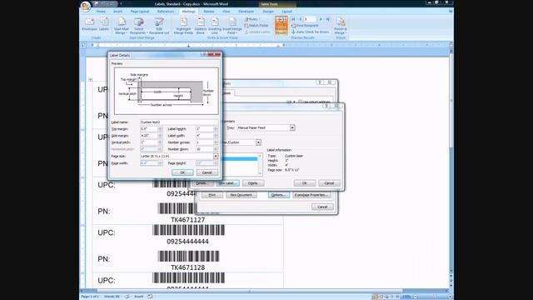Click the Highlight Merge Fields icon
The width and height of the screenshot is (533, 300).
click(183, 26)
